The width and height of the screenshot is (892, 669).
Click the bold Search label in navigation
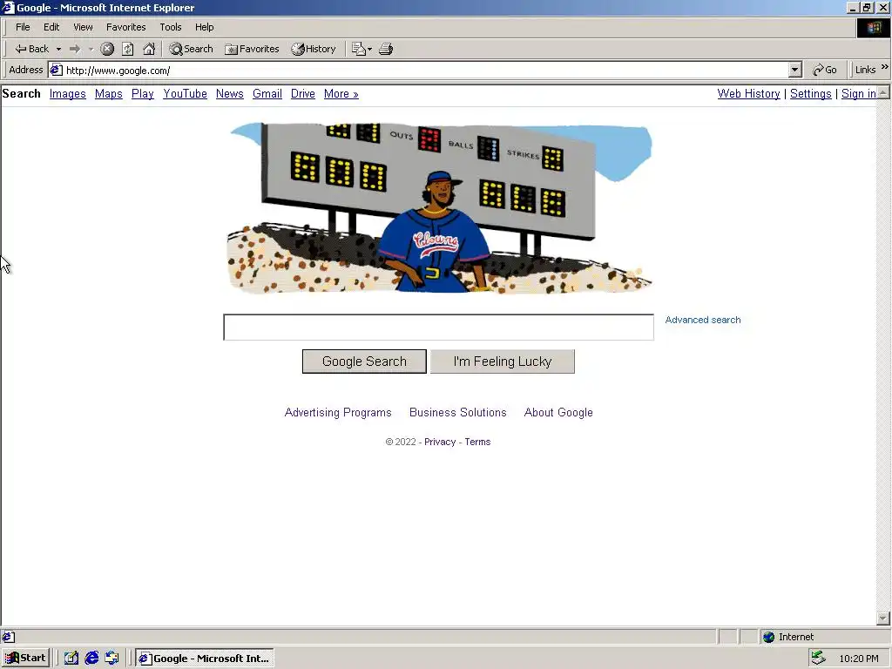click(22, 94)
